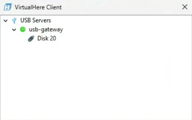Click blank space right of Disk 20 row
Screen dimensions: 192x120
120,38
